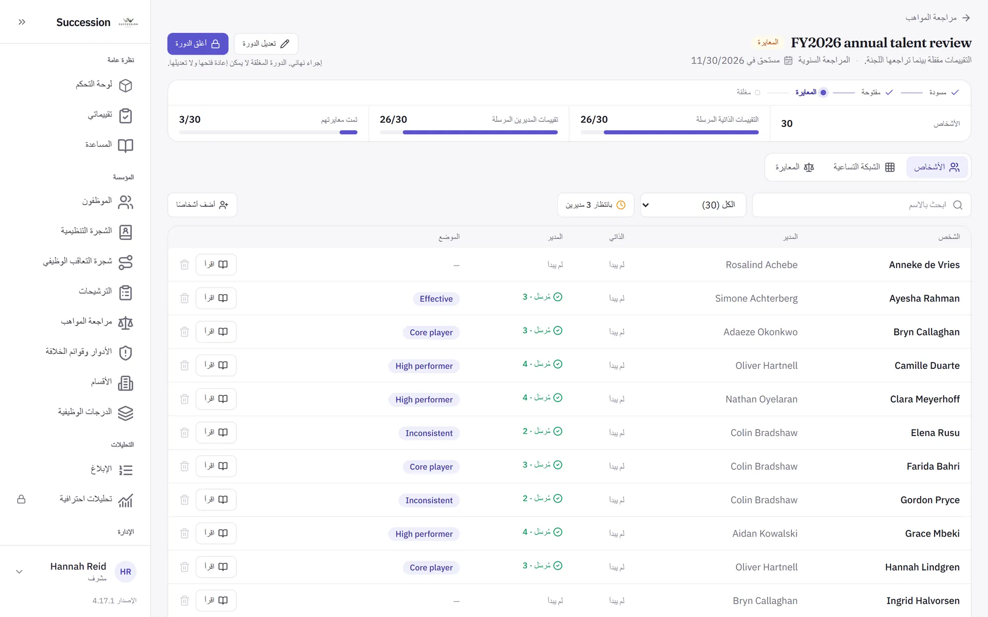
Task: Open job grades layers icon
Action: coord(125,413)
